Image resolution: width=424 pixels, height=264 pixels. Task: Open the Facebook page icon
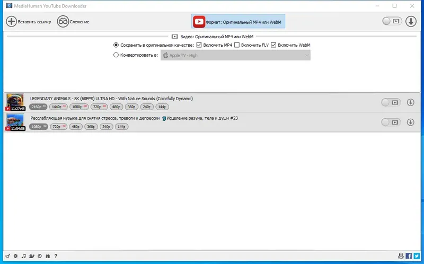click(409, 256)
